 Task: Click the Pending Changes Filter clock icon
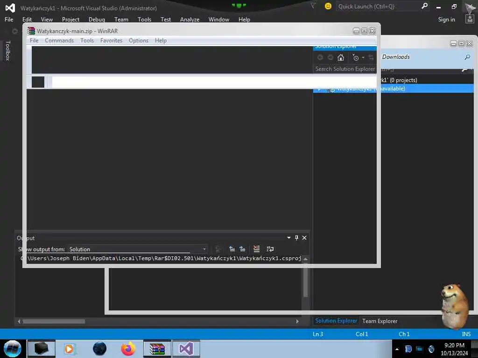point(355,57)
